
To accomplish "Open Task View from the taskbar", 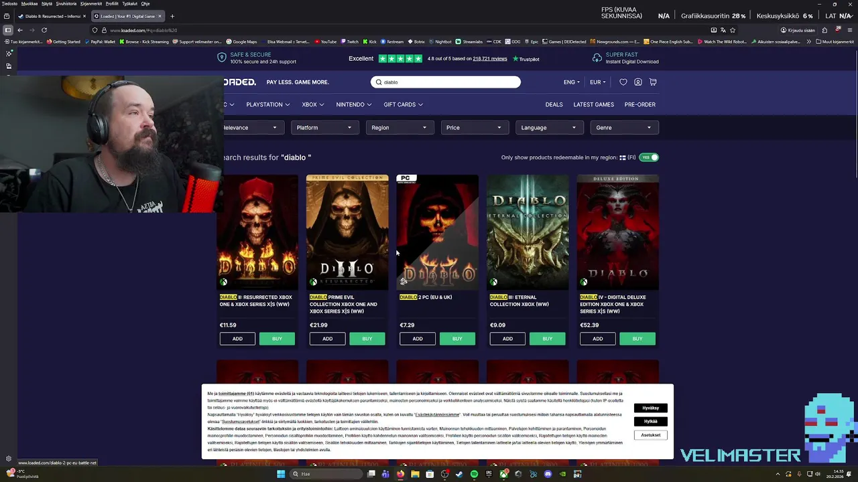I will click(x=371, y=474).
